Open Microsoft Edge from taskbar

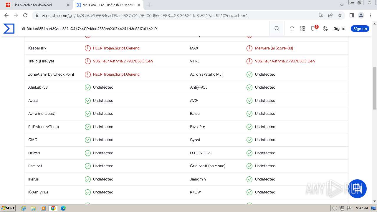point(63,208)
